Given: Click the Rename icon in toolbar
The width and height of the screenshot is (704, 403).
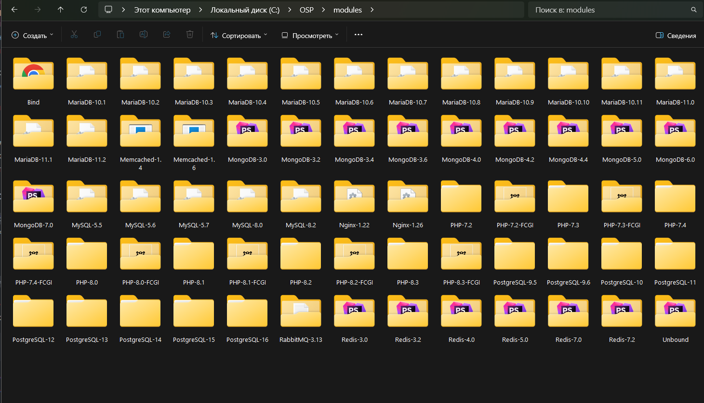Looking at the screenshot, I should click(144, 35).
